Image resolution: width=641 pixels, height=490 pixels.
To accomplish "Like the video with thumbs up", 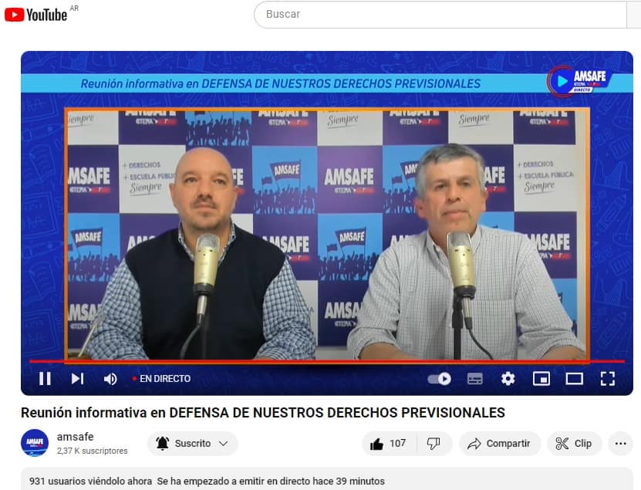I will 388,444.
